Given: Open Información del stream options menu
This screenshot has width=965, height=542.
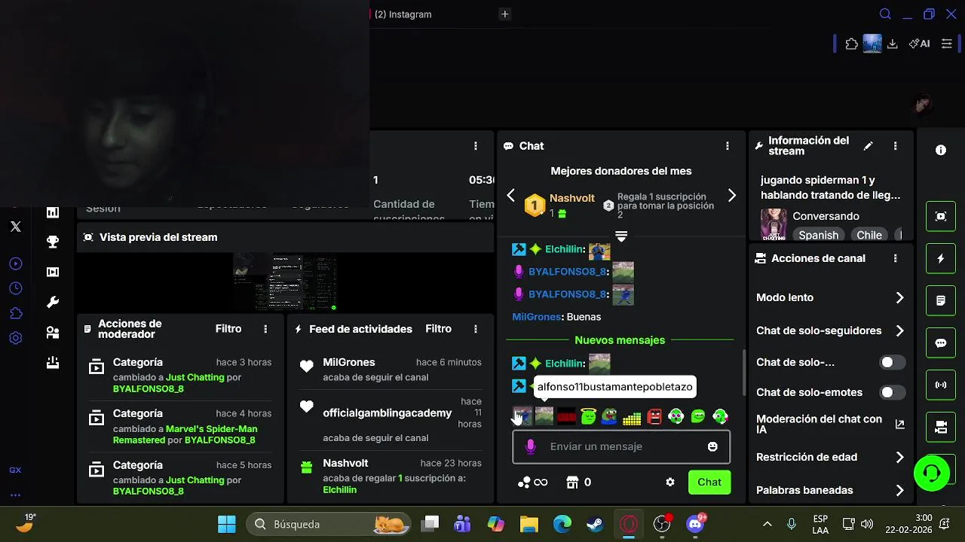Looking at the screenshot, I should coord(896,146).
